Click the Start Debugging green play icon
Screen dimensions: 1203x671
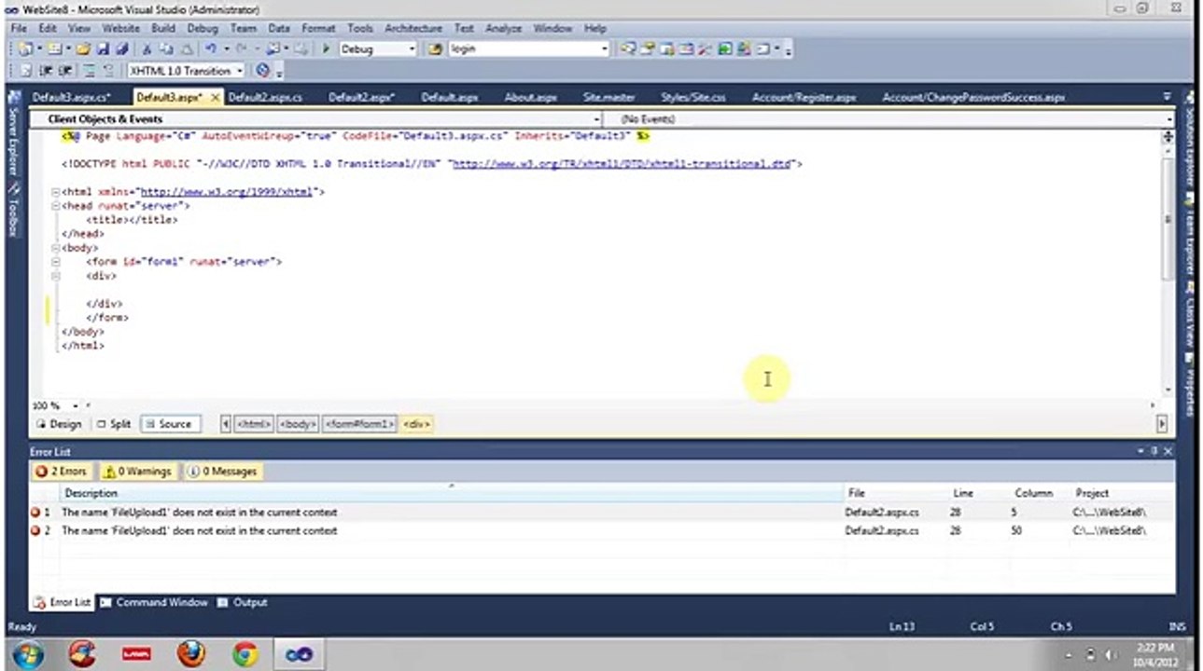[326, 48]
